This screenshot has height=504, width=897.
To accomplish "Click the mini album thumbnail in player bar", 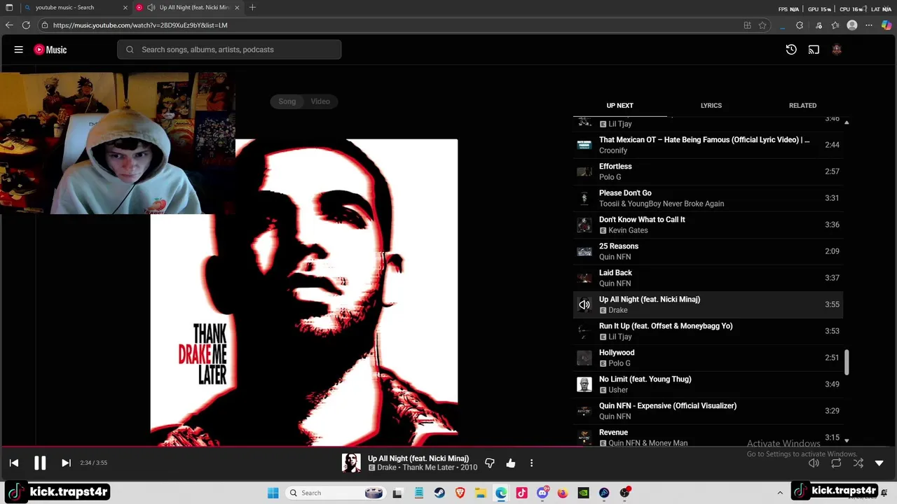I will (x=351, y=463).
